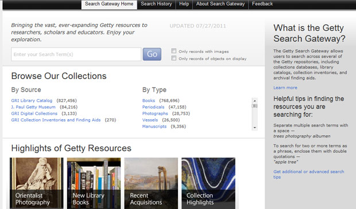Screen dimensions: 356x209
Task: Open the Search Gateway Home tab
Action: click(x=109, y=5)
